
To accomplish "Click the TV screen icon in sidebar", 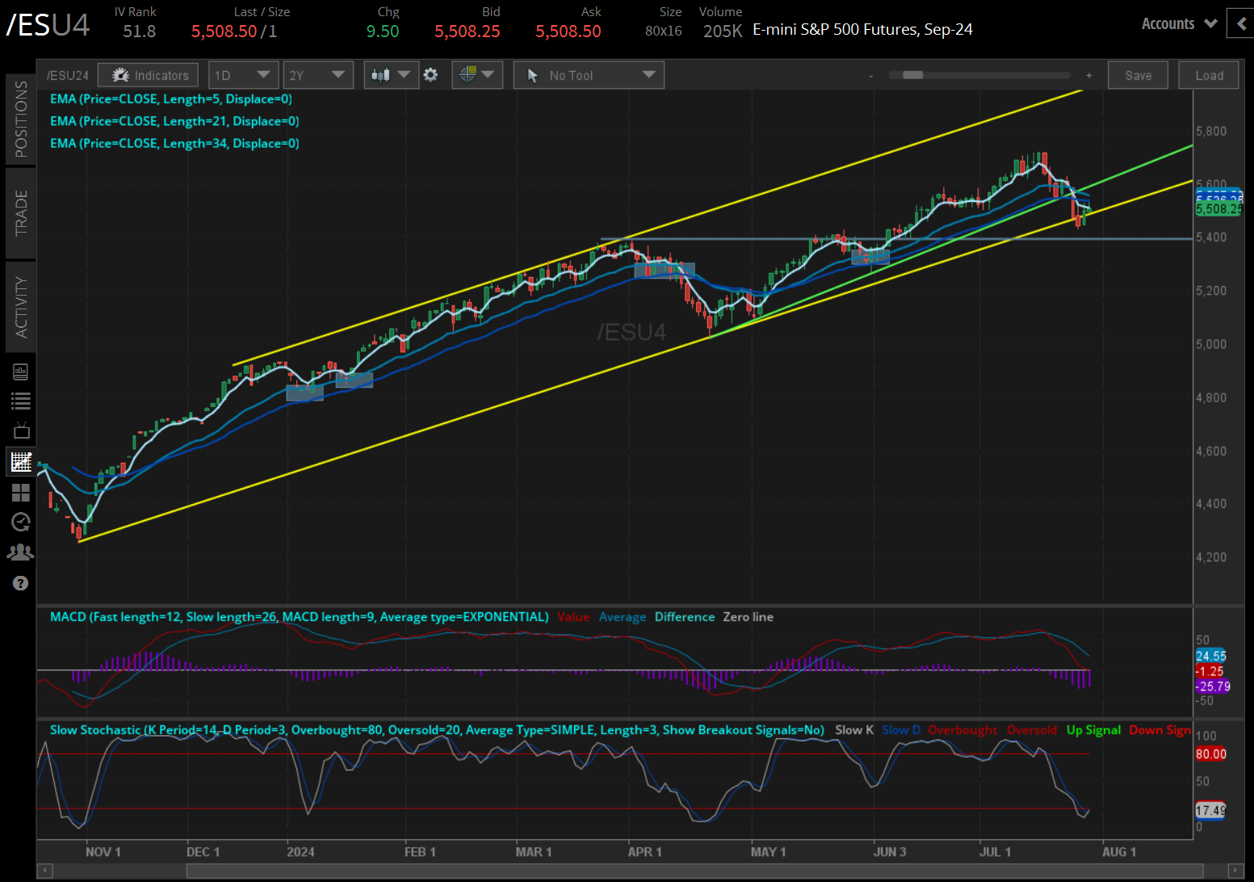I will click(20, 430).
